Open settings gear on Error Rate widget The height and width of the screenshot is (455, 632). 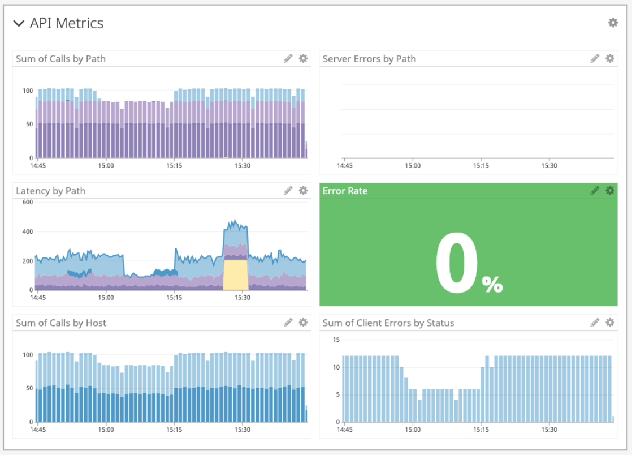pos(610,190)
